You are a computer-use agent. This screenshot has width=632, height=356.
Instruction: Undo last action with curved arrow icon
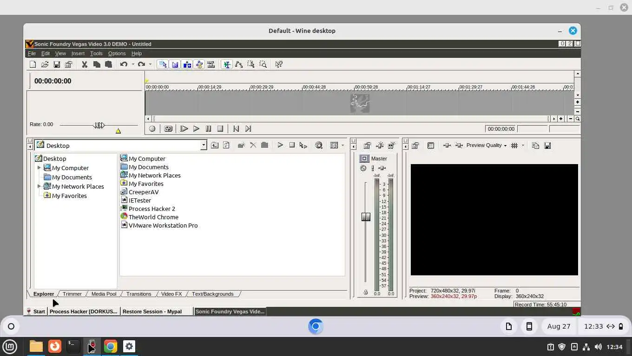(124, 64)
